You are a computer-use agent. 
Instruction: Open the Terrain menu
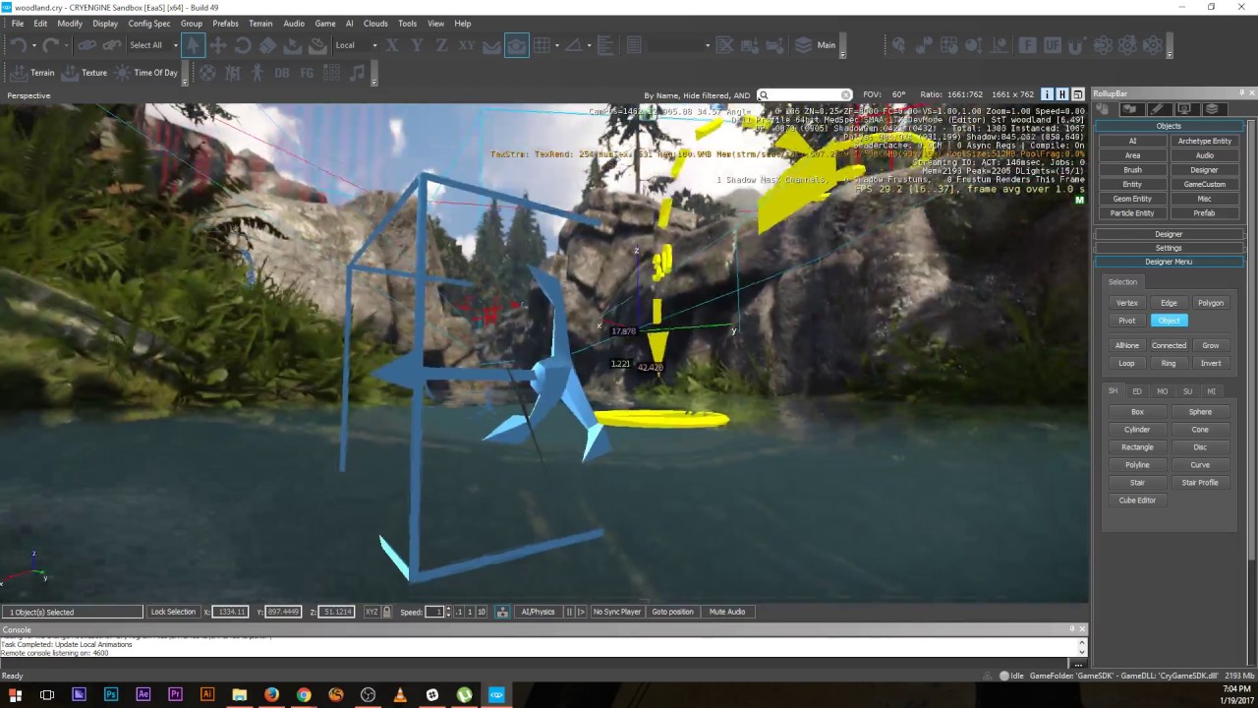(260, 24)
